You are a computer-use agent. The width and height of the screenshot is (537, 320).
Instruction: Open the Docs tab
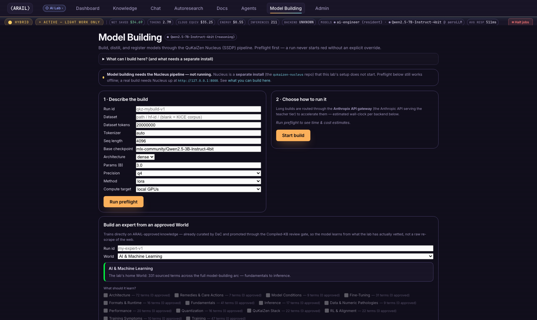click(x=222, y=8)
